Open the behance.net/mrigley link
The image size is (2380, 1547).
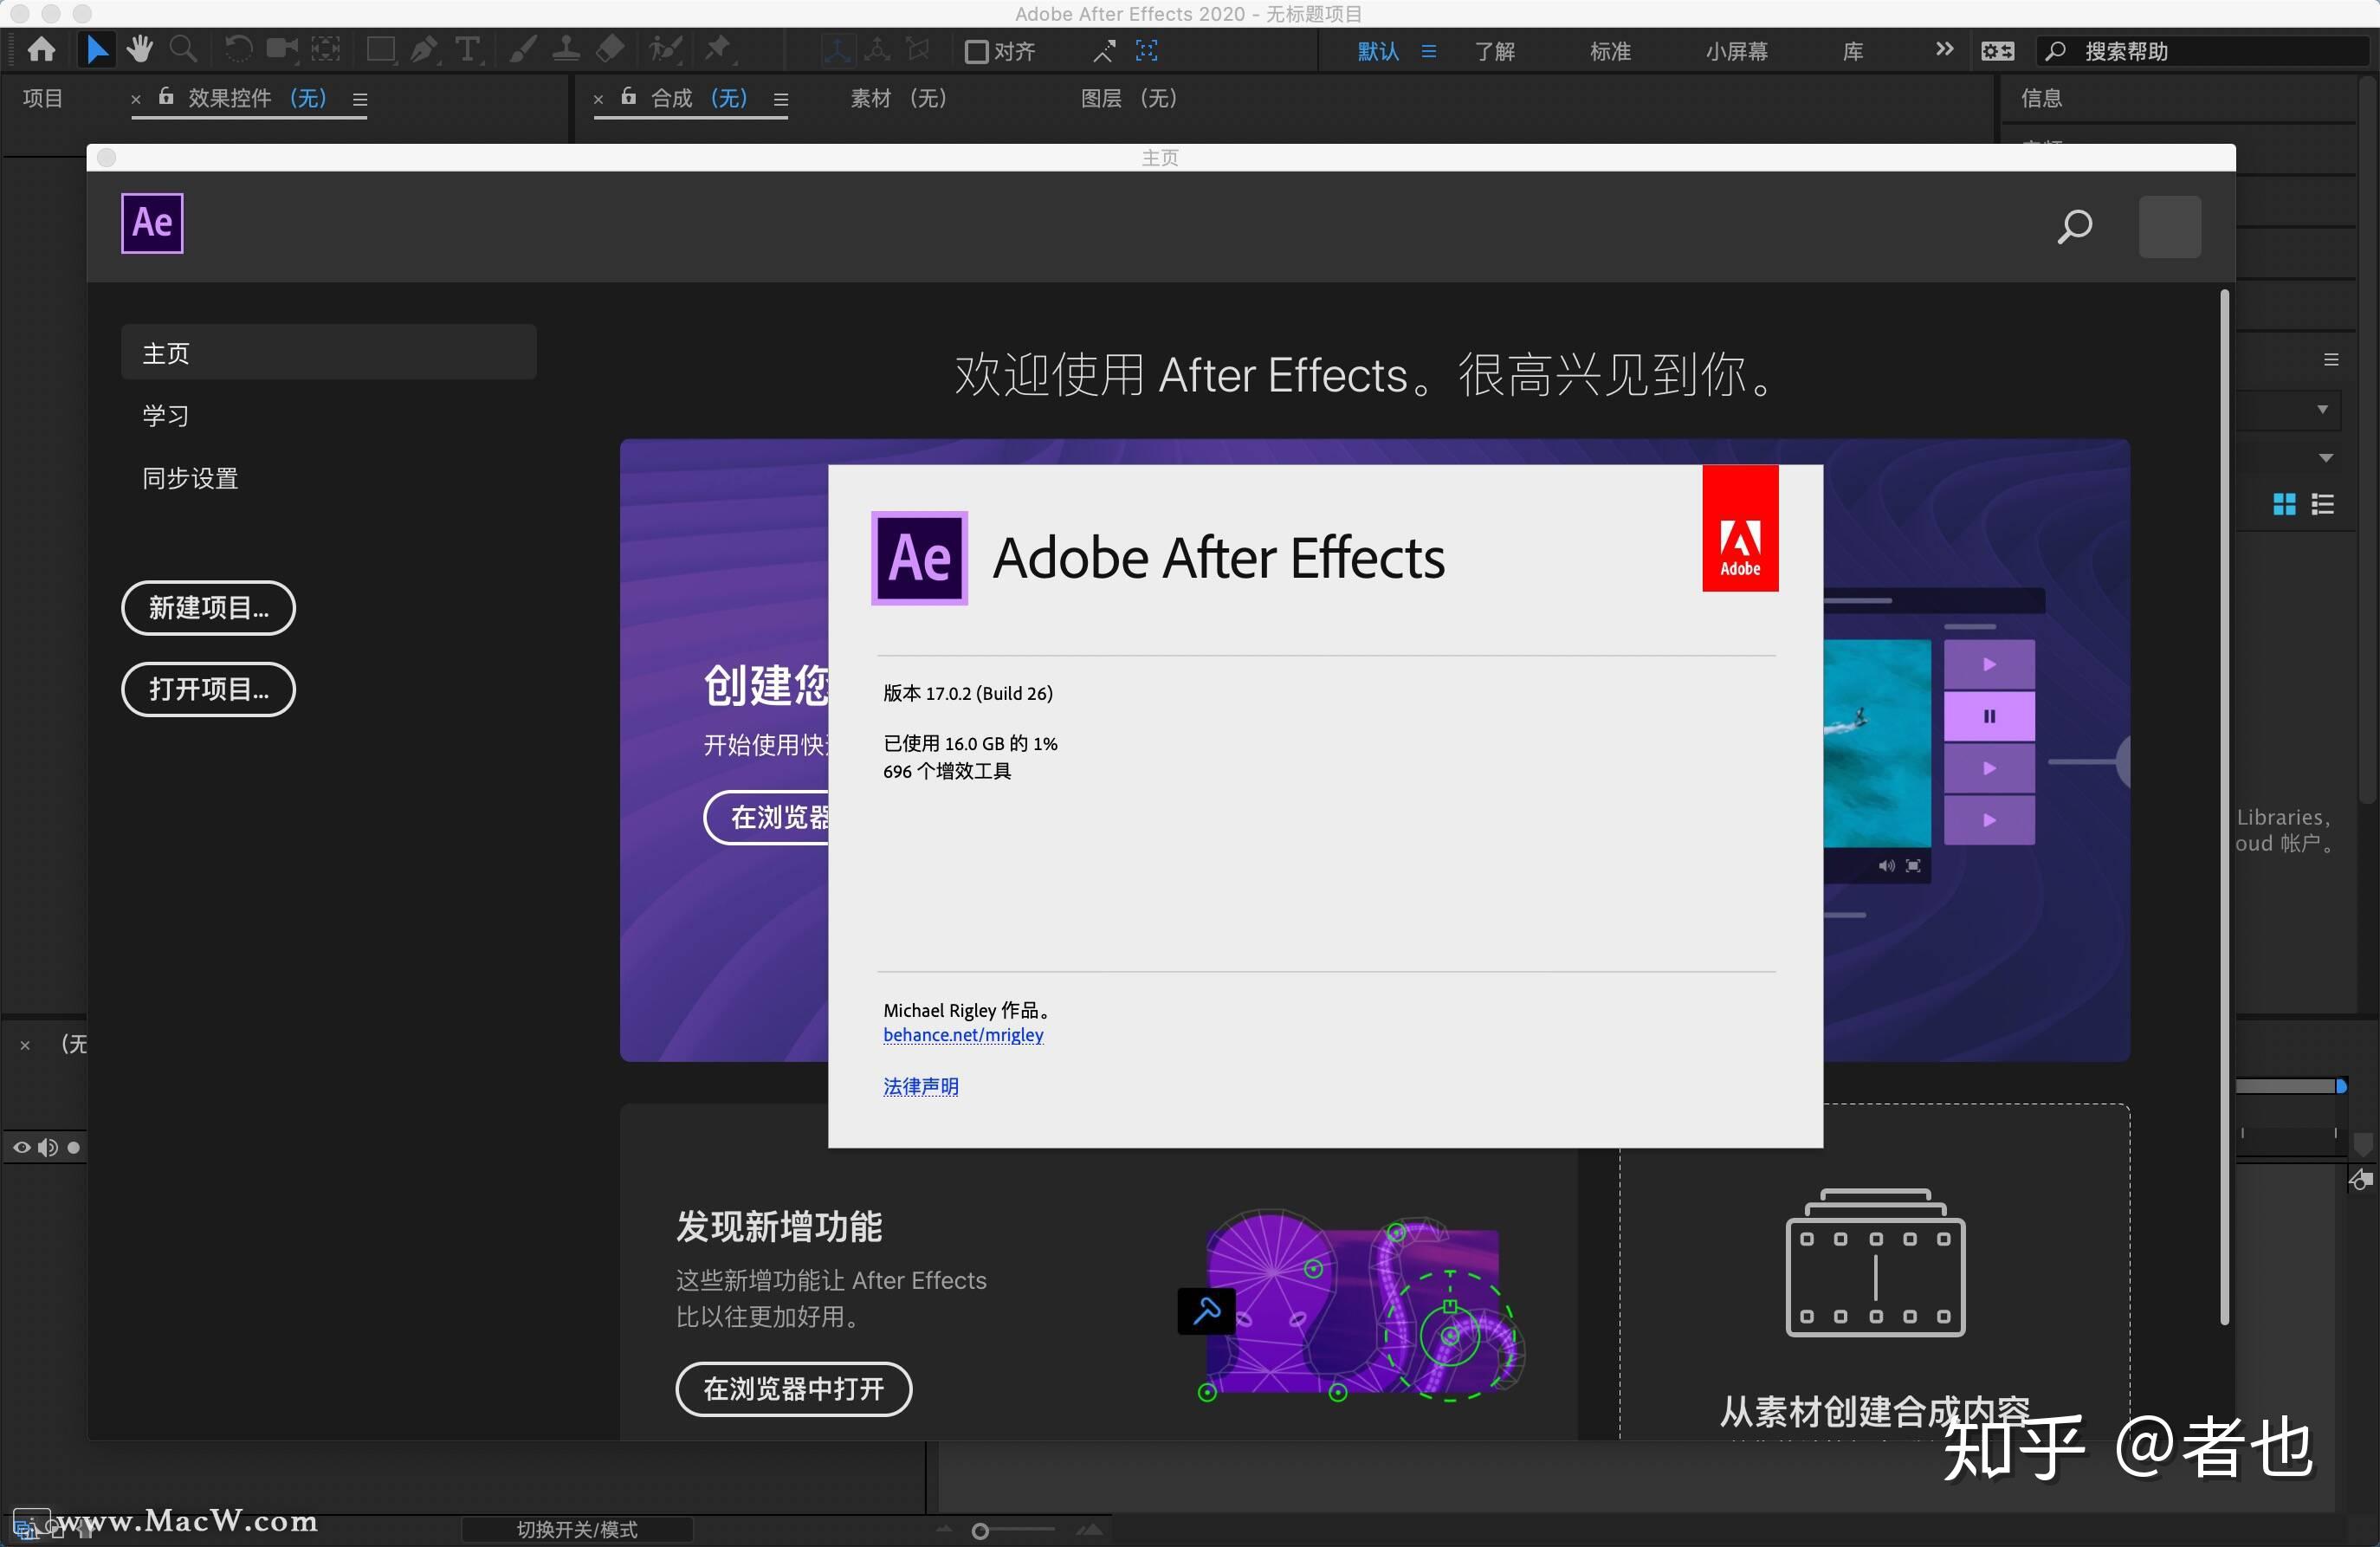pyautogui.click(x=963, y=1036)
